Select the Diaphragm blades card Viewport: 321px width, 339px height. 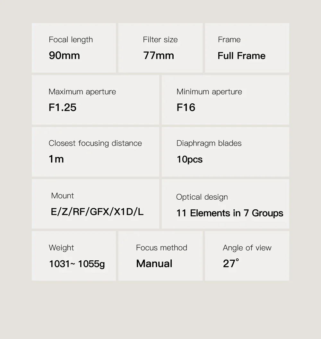tap(225, 152)
